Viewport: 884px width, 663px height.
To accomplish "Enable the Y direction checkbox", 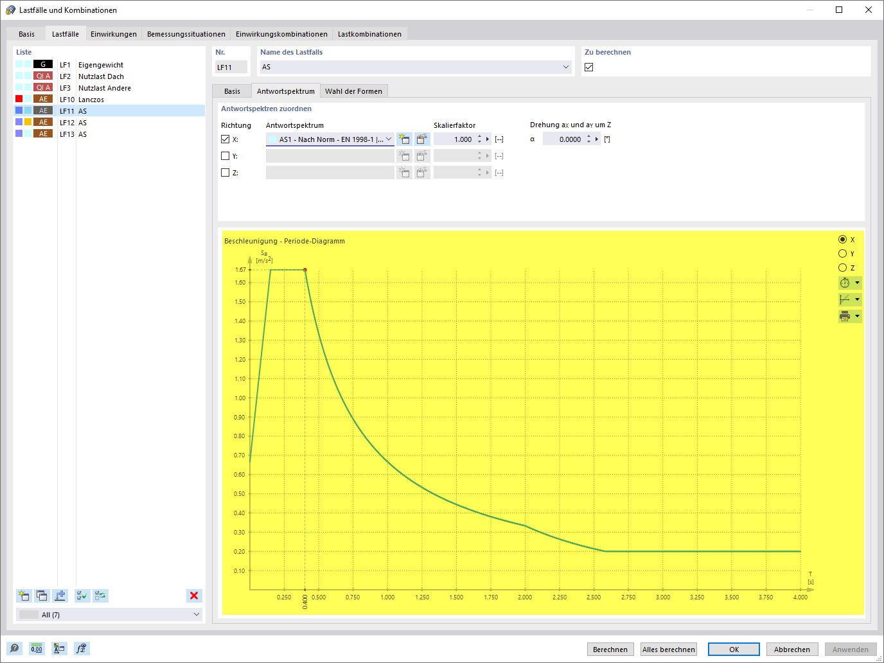I will coord(225,155).
